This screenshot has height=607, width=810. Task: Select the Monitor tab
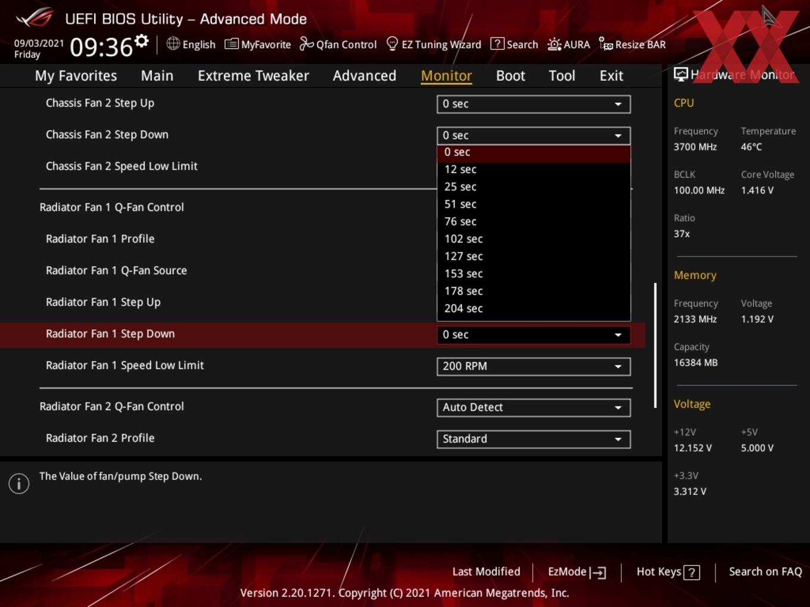pyautogui.click(x=446, y=76)
